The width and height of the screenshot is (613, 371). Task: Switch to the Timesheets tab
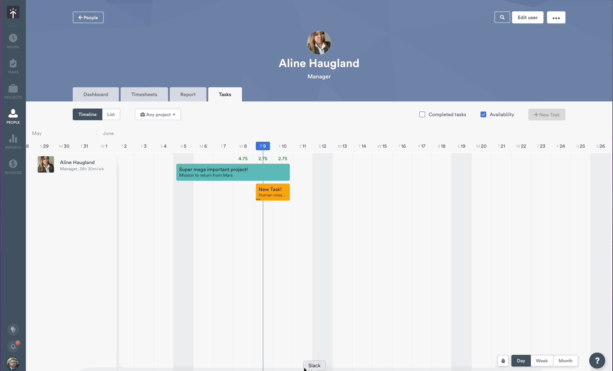(144, 94)
